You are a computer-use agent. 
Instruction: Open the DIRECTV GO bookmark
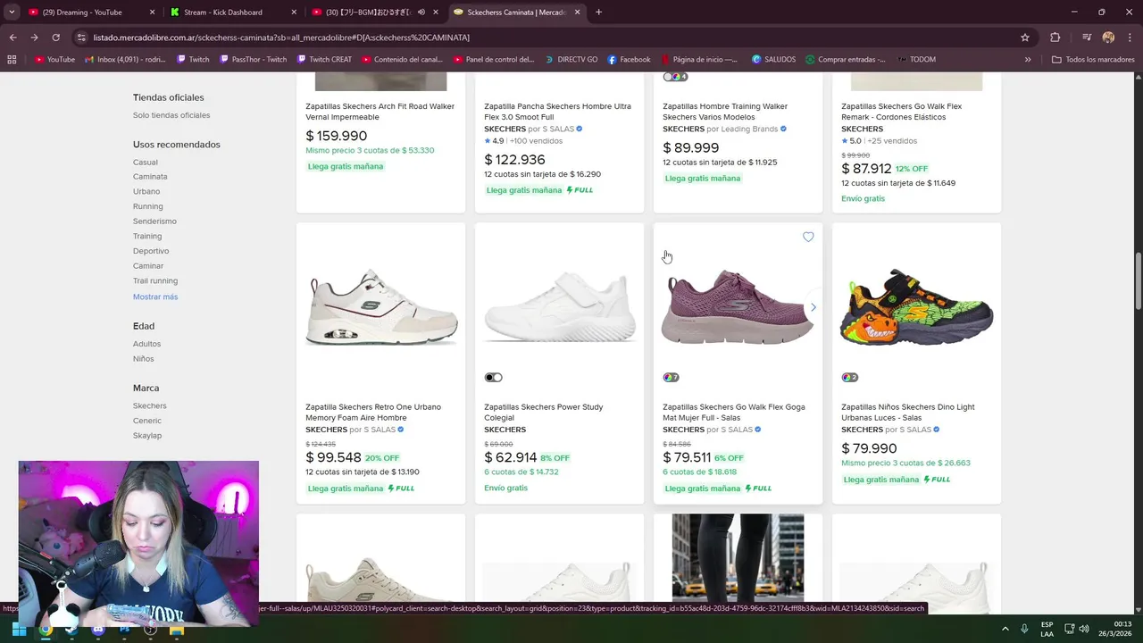point(571,60)
